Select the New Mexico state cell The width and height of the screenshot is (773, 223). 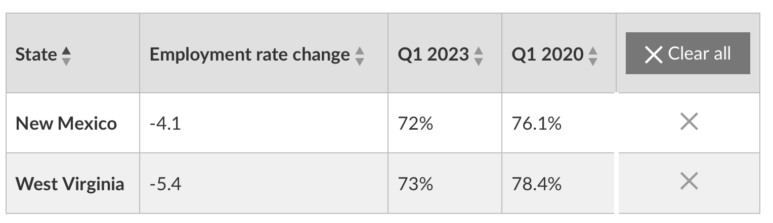[x=66, y=123]
